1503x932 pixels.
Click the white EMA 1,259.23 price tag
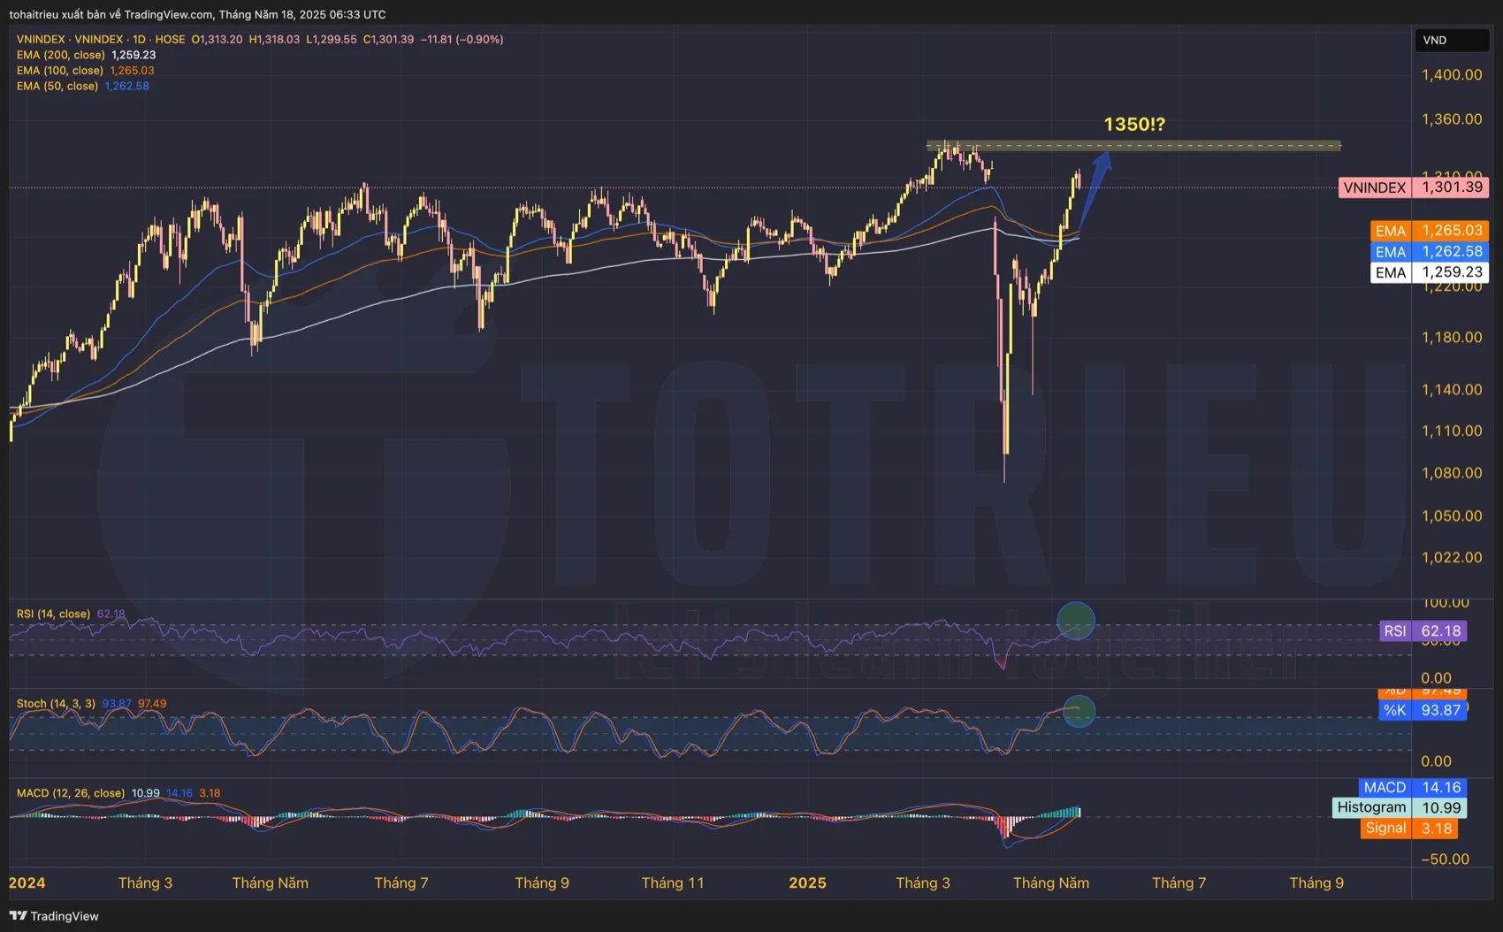pyautogui.click(x=1429, y=272)
